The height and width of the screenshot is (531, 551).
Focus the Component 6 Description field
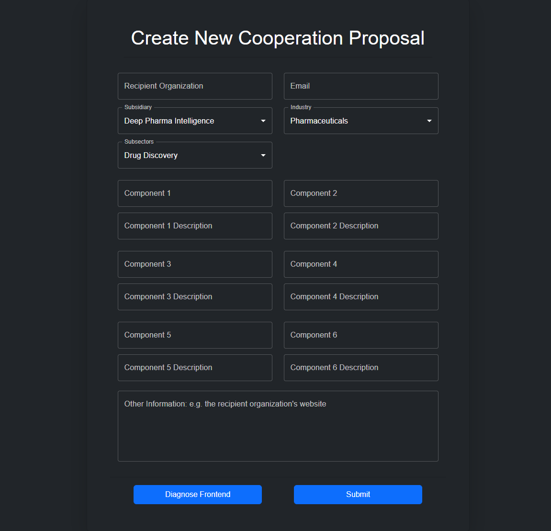tap(361, 368)
